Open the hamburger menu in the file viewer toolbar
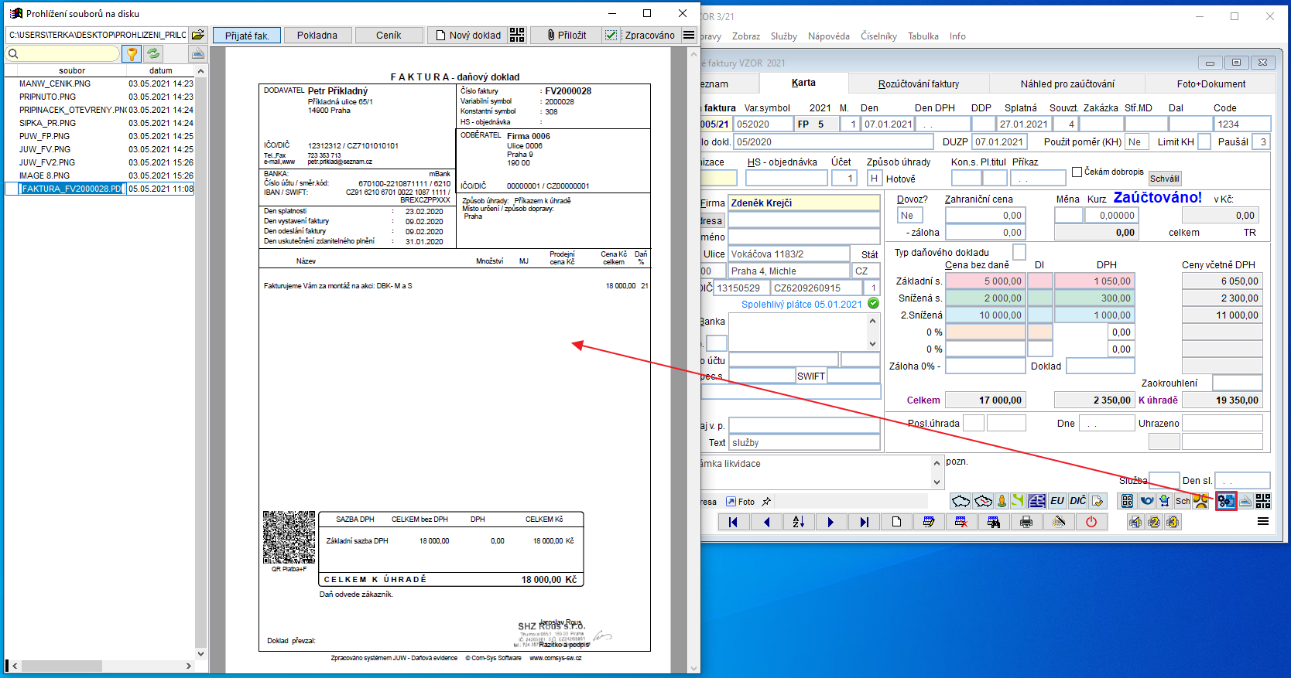The width and height of the screenshot is (1291, 678). click(689, 35)
